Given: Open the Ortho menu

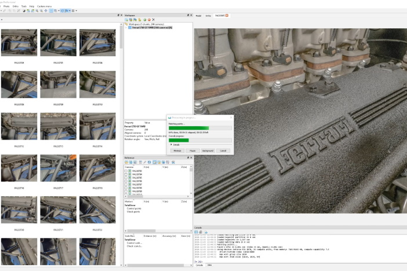Looking at the screenshot, I should [x=16, y=6].
